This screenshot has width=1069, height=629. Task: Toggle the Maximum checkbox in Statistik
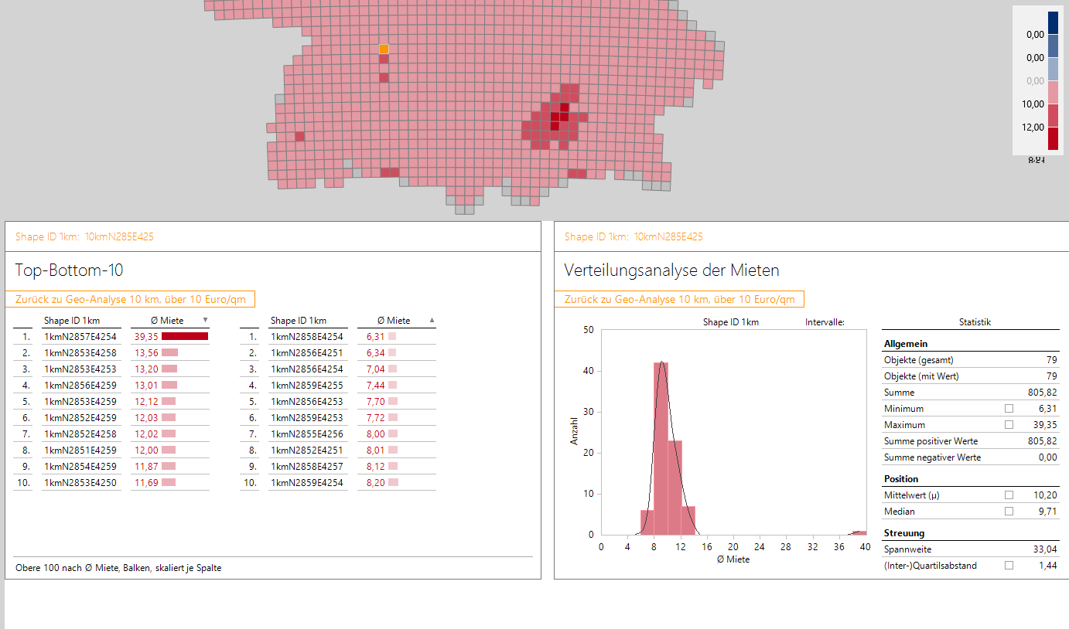pos(1009,424)
